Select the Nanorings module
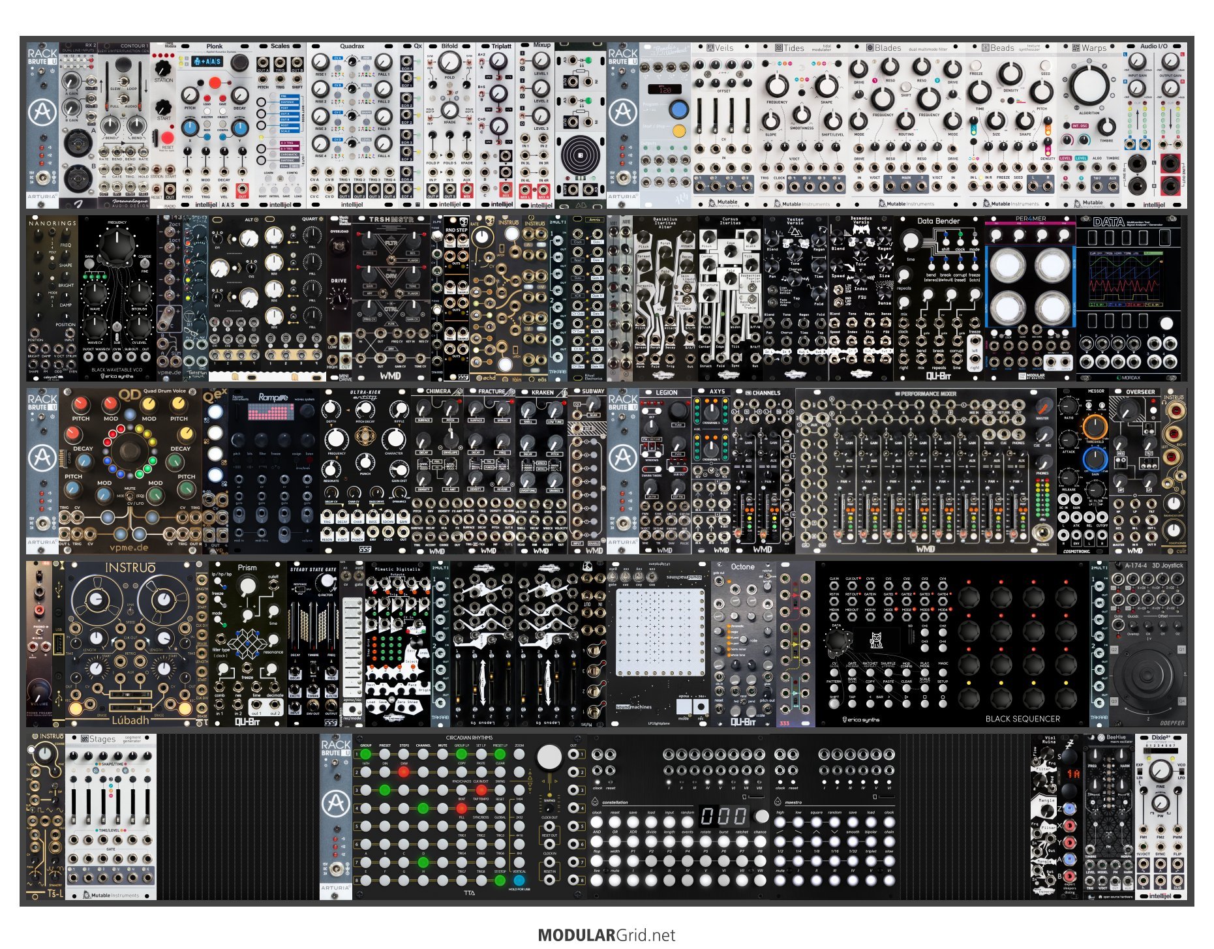This screenshot has width=1214, height=949. tap(52, 299)
